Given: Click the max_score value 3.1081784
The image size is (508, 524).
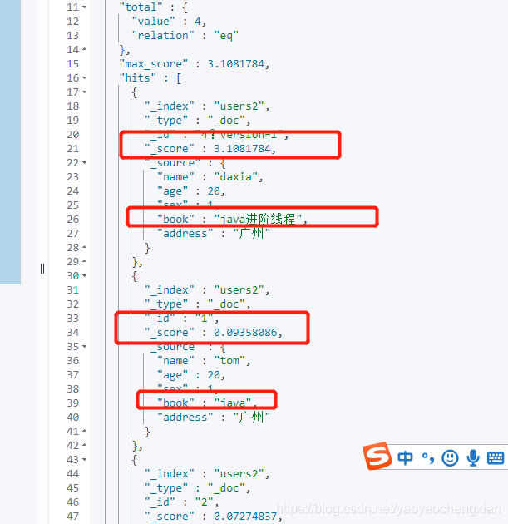Looking at the screenshot, I should [236, 64].
